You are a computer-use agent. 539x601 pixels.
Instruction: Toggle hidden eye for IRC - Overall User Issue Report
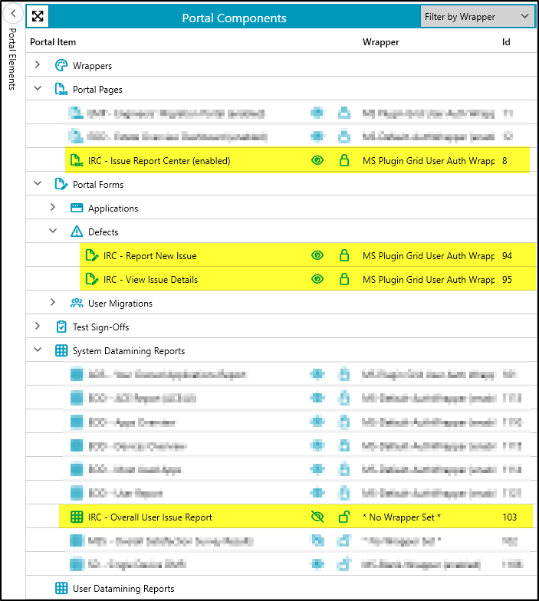[x=317, y=517]
